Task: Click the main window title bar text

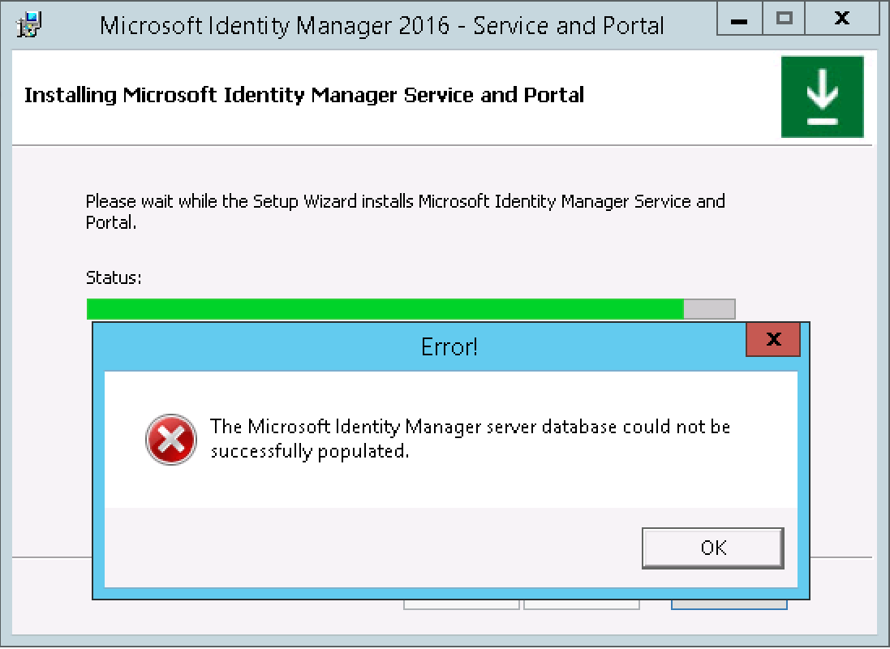Action: click(381, 25)
